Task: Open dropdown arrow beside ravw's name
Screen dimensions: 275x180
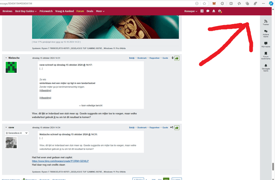Action: (6, 128)
